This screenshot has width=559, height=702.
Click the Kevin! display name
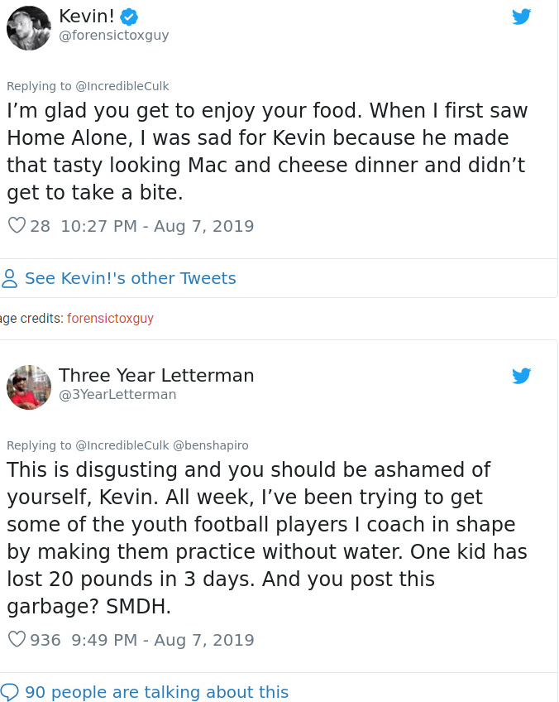click(87, 16)
